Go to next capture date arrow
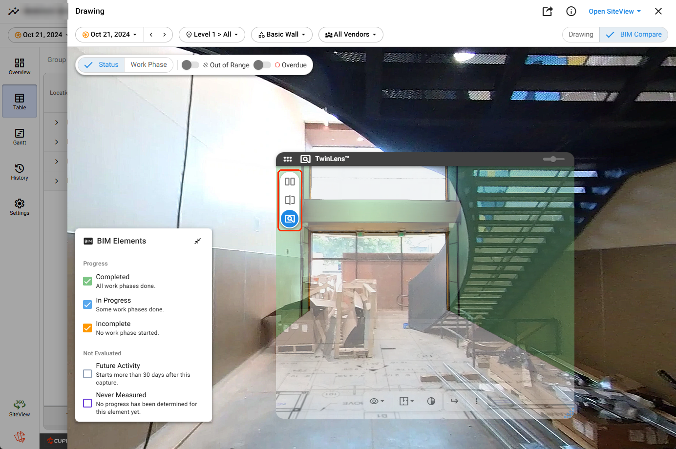This screenshot has height=449, width=676. click(165, 35)
